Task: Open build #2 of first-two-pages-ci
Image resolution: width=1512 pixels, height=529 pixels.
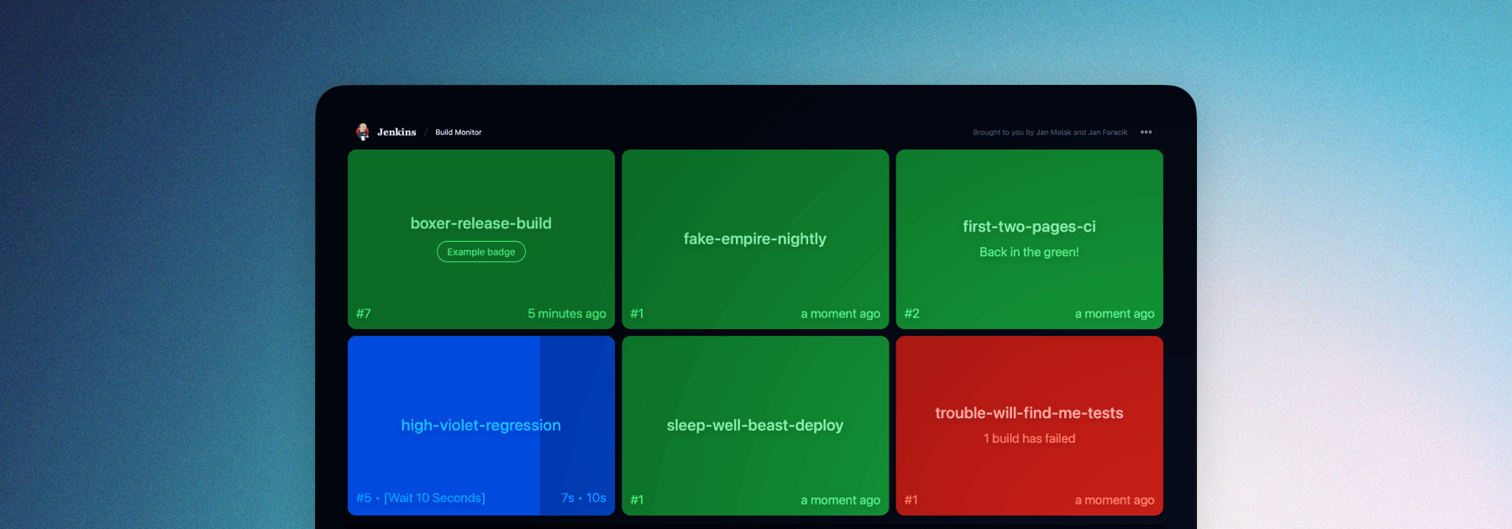Action: point(912,313)
